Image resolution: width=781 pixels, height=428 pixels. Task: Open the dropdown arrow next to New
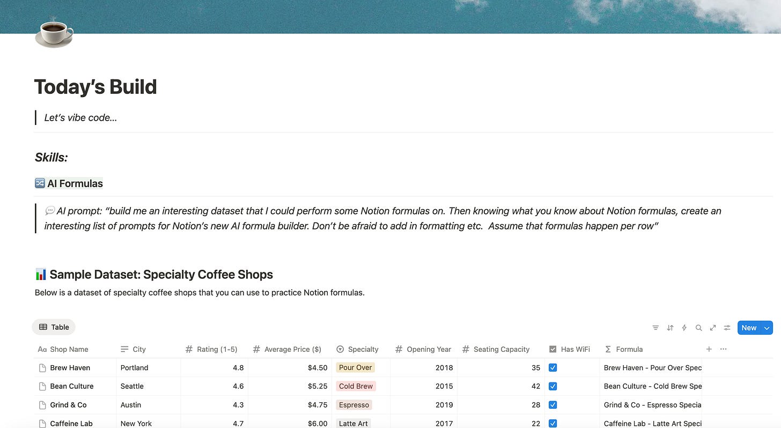pyautogui.click(x=767, y=328)
